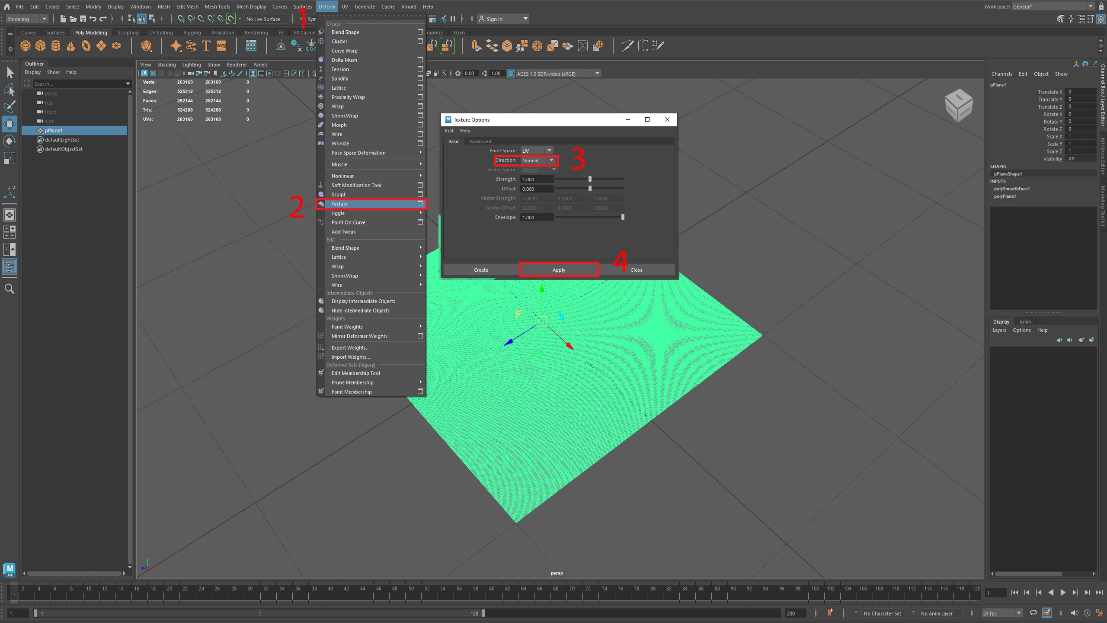Click the Sign In button
The height and width of the screenshot is (623, 1107).
503,19
